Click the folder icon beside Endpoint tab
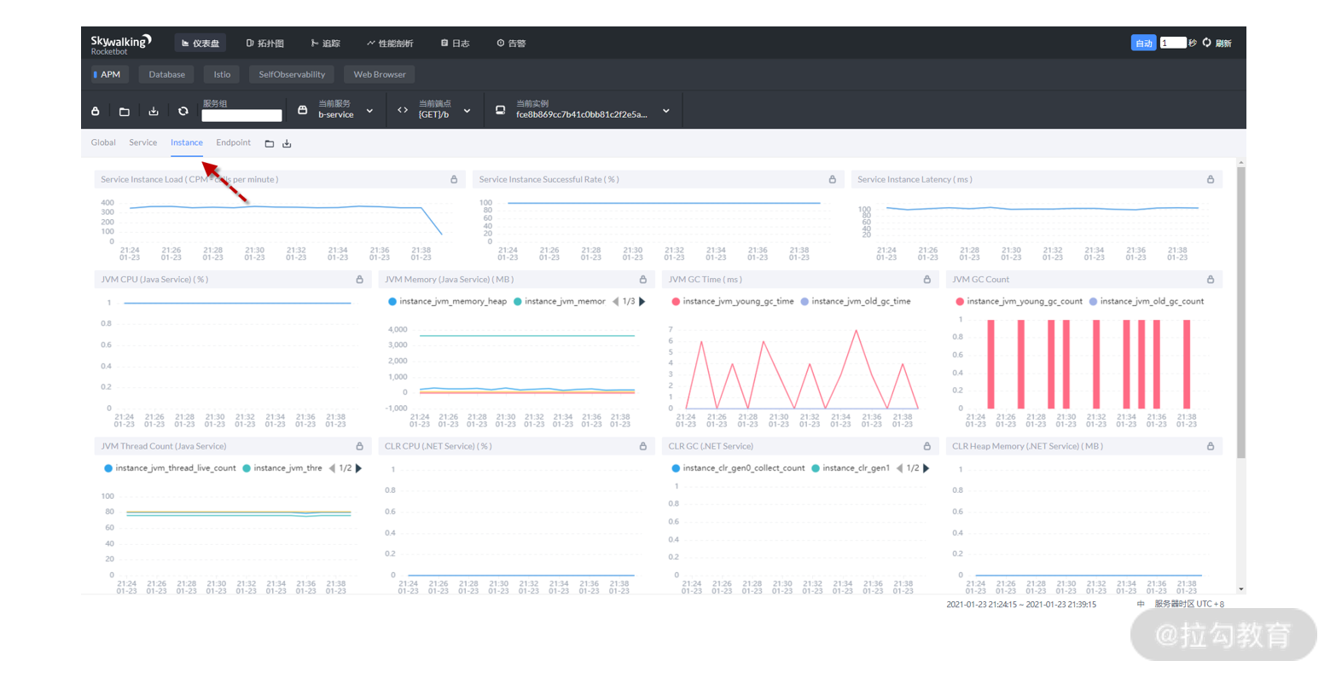 [x=270, y=143]
